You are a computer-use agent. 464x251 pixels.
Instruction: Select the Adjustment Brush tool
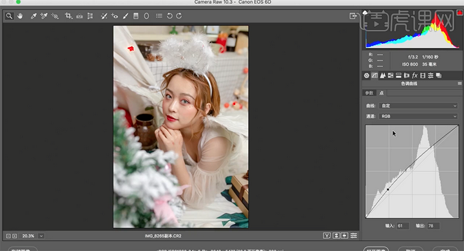[126, 16]
